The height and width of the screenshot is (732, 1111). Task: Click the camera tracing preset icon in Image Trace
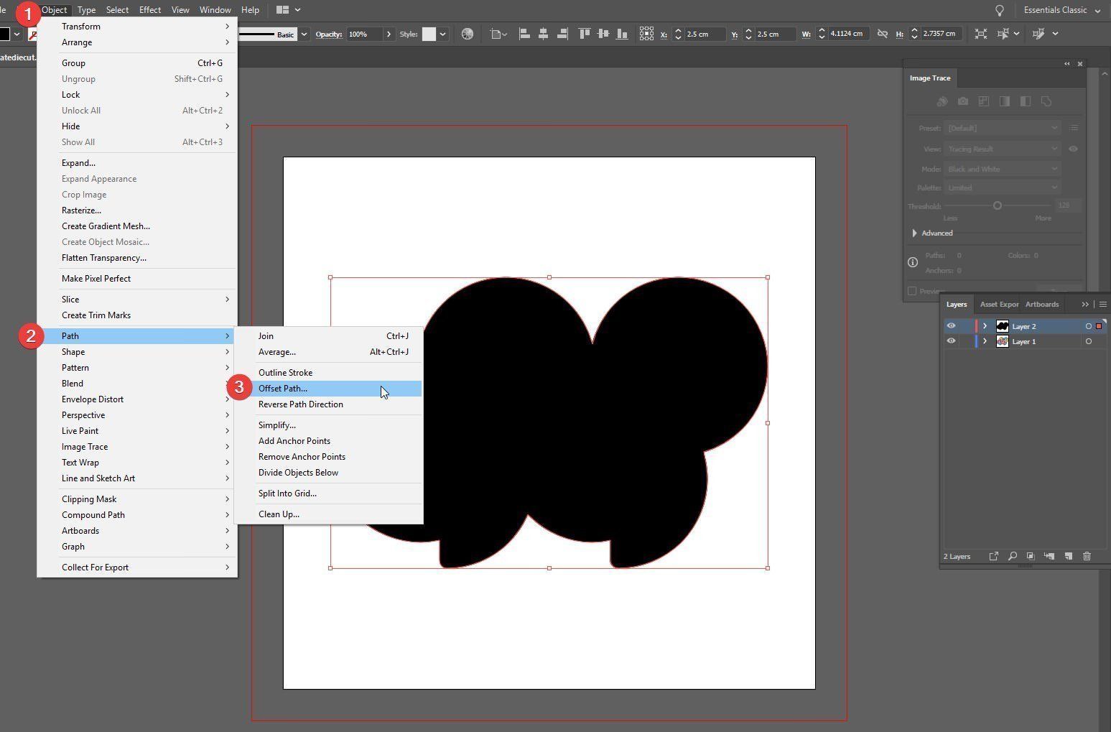(x=963, y=101)
